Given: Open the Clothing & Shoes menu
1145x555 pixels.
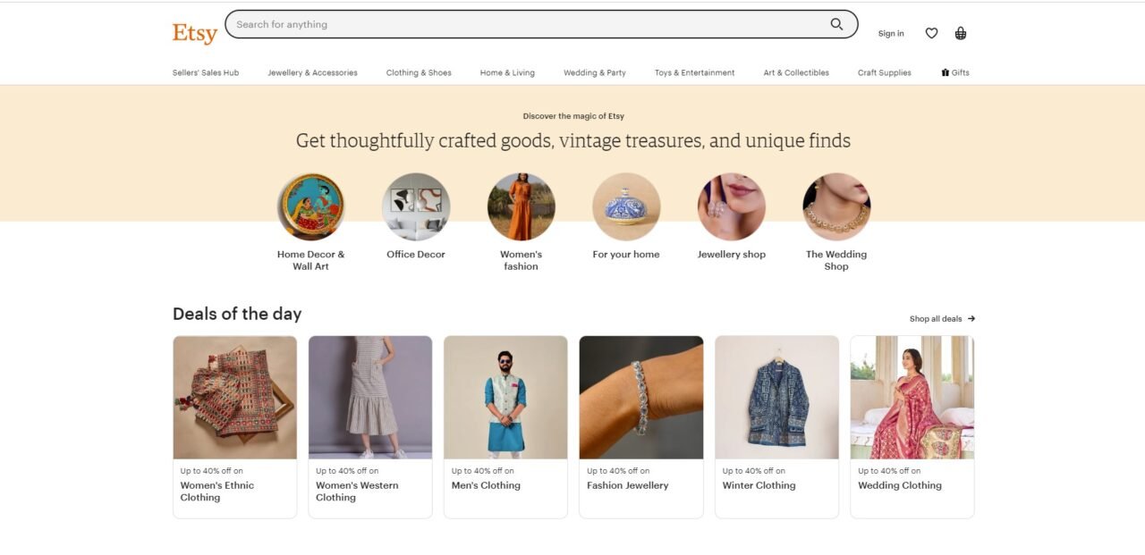Looking at the screenshot, I should pyautogui.click(x=419, y=72).
